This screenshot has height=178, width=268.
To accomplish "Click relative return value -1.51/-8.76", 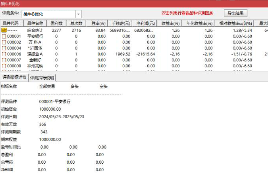I will coord(242,54).
